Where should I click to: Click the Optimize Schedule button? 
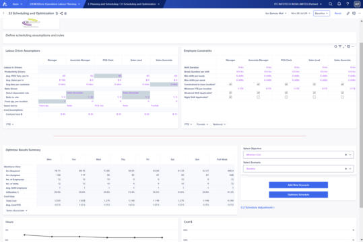point(298,195)
